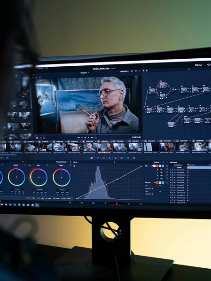Open the 3D palette icon
Viewport: 211px width, 281px height.
[x=134, y=158]
